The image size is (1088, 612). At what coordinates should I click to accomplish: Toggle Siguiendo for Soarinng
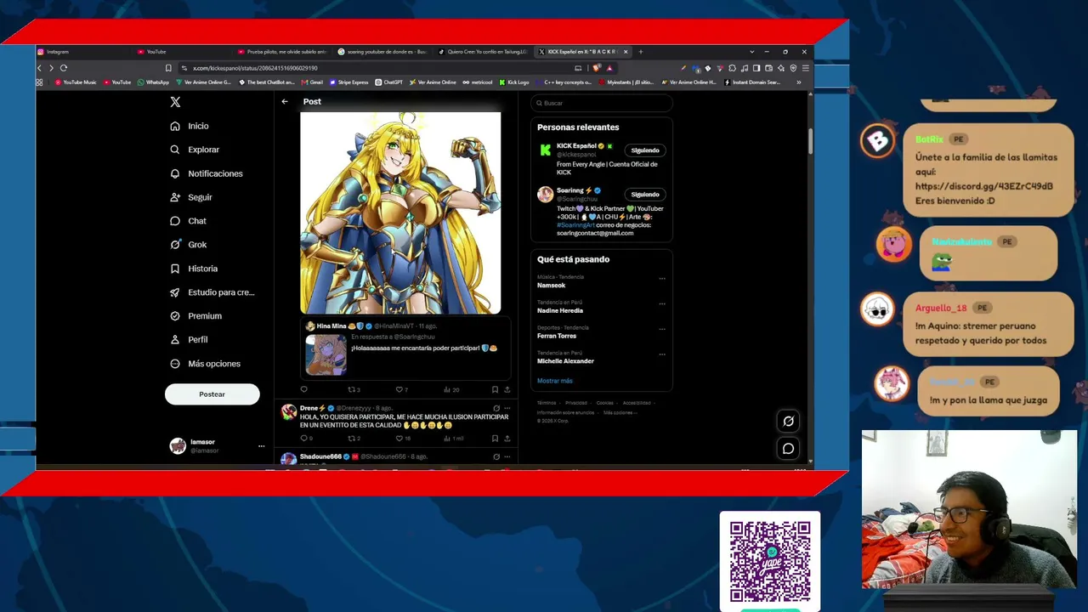pos(645,195)
